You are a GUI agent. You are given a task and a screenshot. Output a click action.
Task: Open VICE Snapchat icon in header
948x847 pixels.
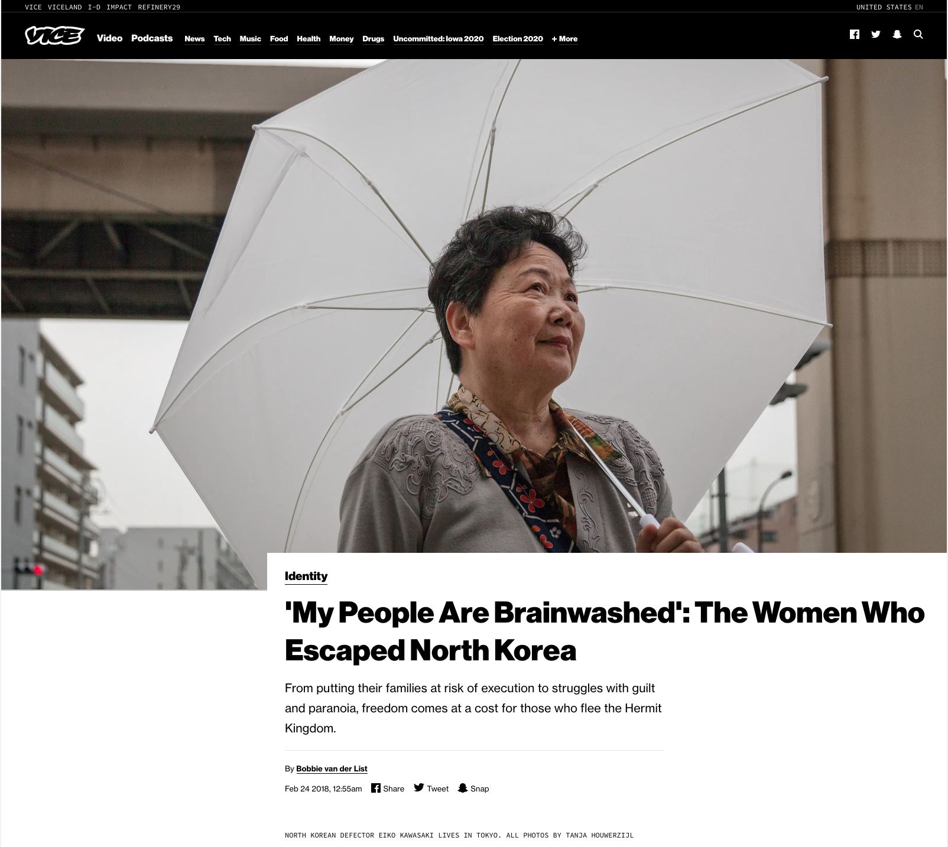coord(897,34)
